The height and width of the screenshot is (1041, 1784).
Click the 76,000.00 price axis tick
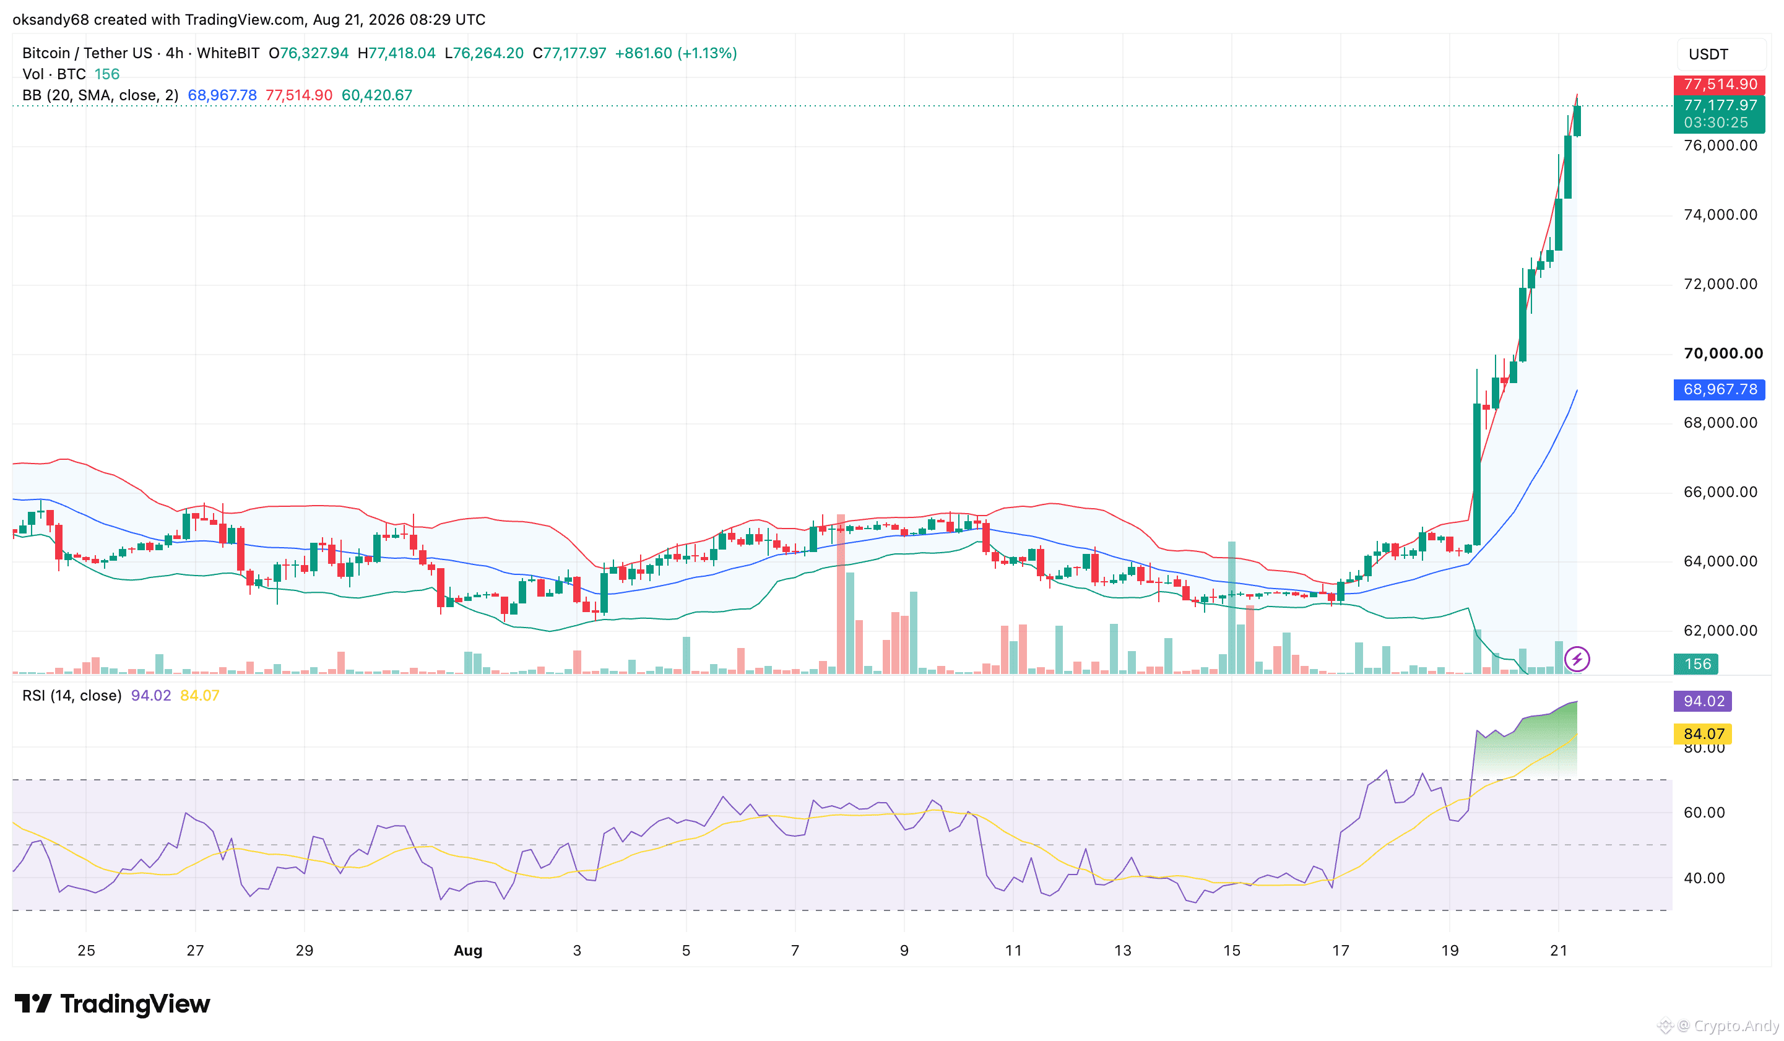pyautogui.click(x=1720, y=146)
